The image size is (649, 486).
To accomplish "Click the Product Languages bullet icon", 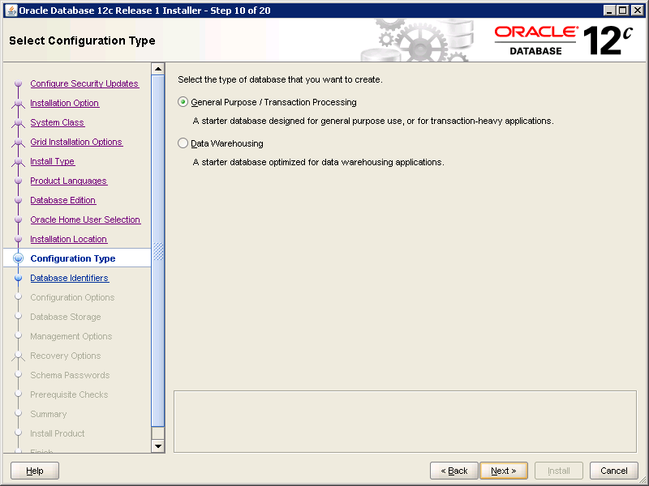I will (18, 181).
